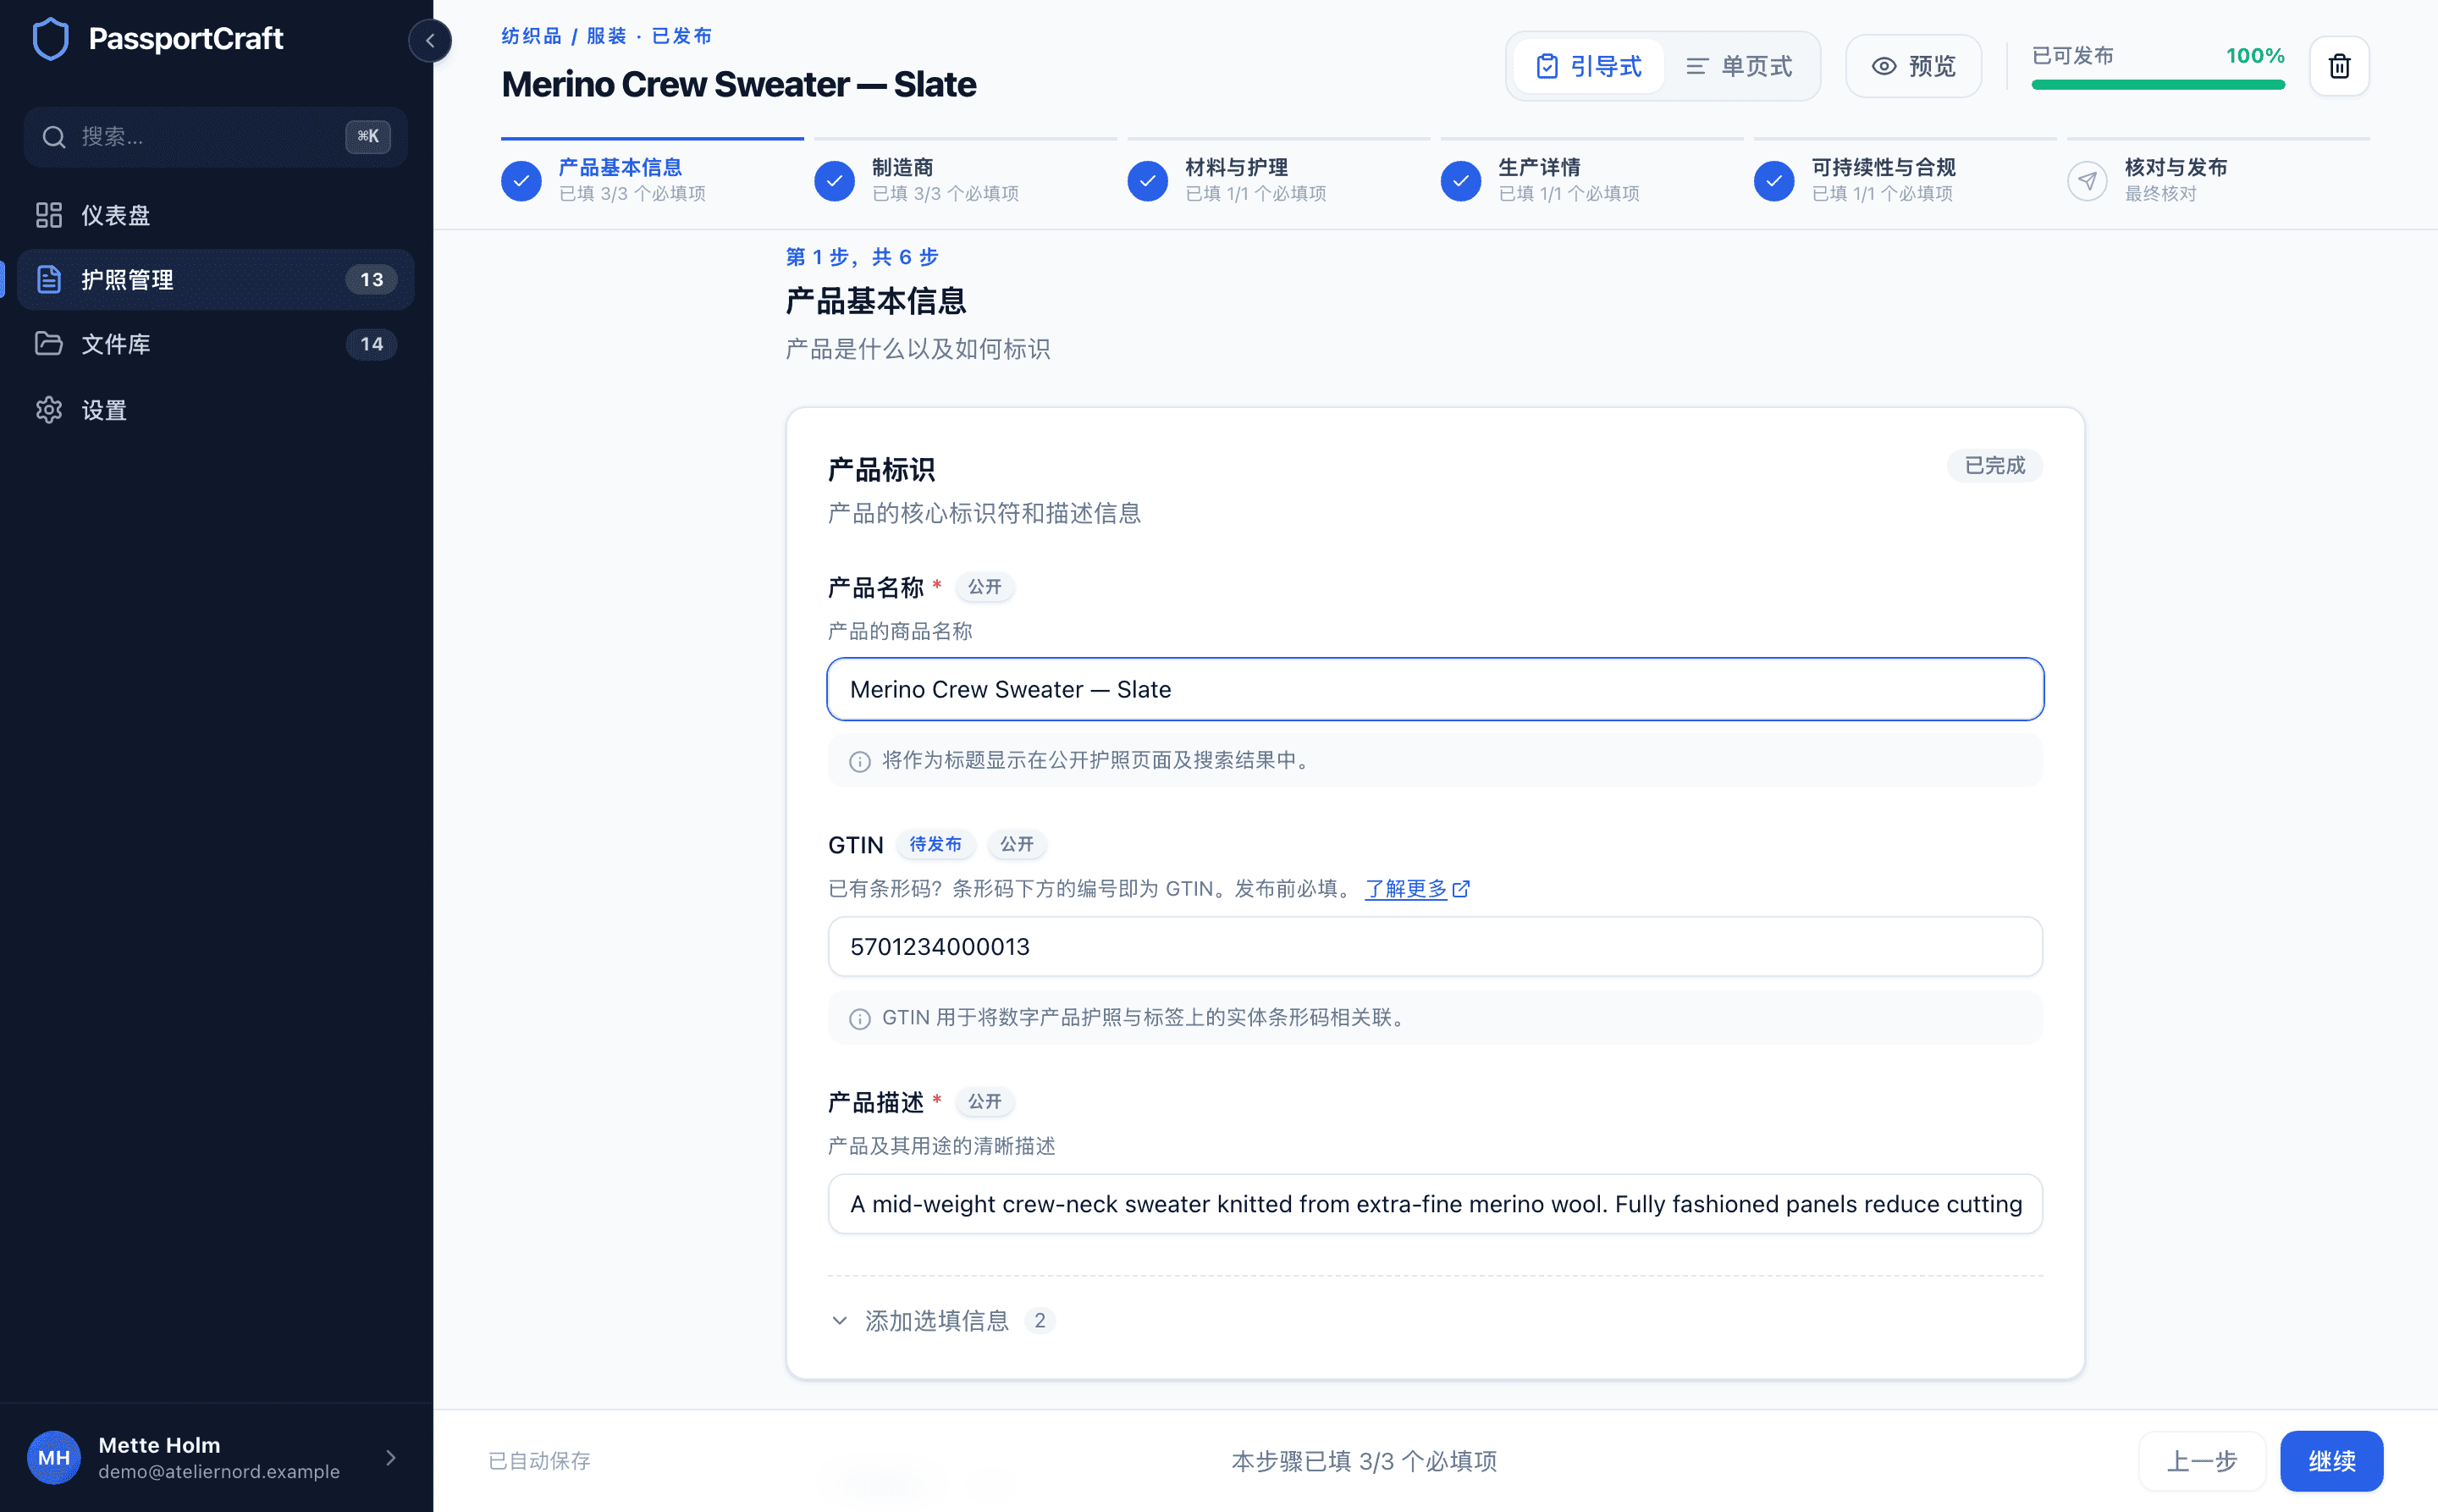Click the 文件库 folder icon
The width and height of the screenshot is (2438, 1512).
(x=49, y=344)
